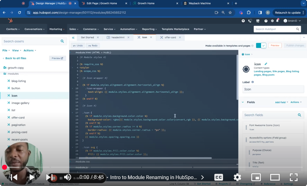Go back using the browser back arrow
The image size is (307, 186).
click(x=4, y=13)
